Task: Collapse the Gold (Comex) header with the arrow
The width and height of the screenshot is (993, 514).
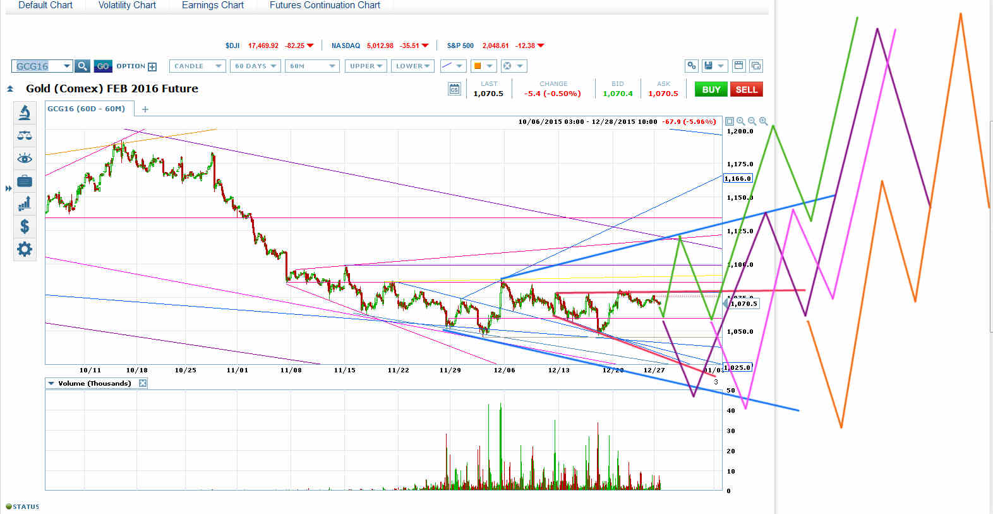Action: [10, 89]
